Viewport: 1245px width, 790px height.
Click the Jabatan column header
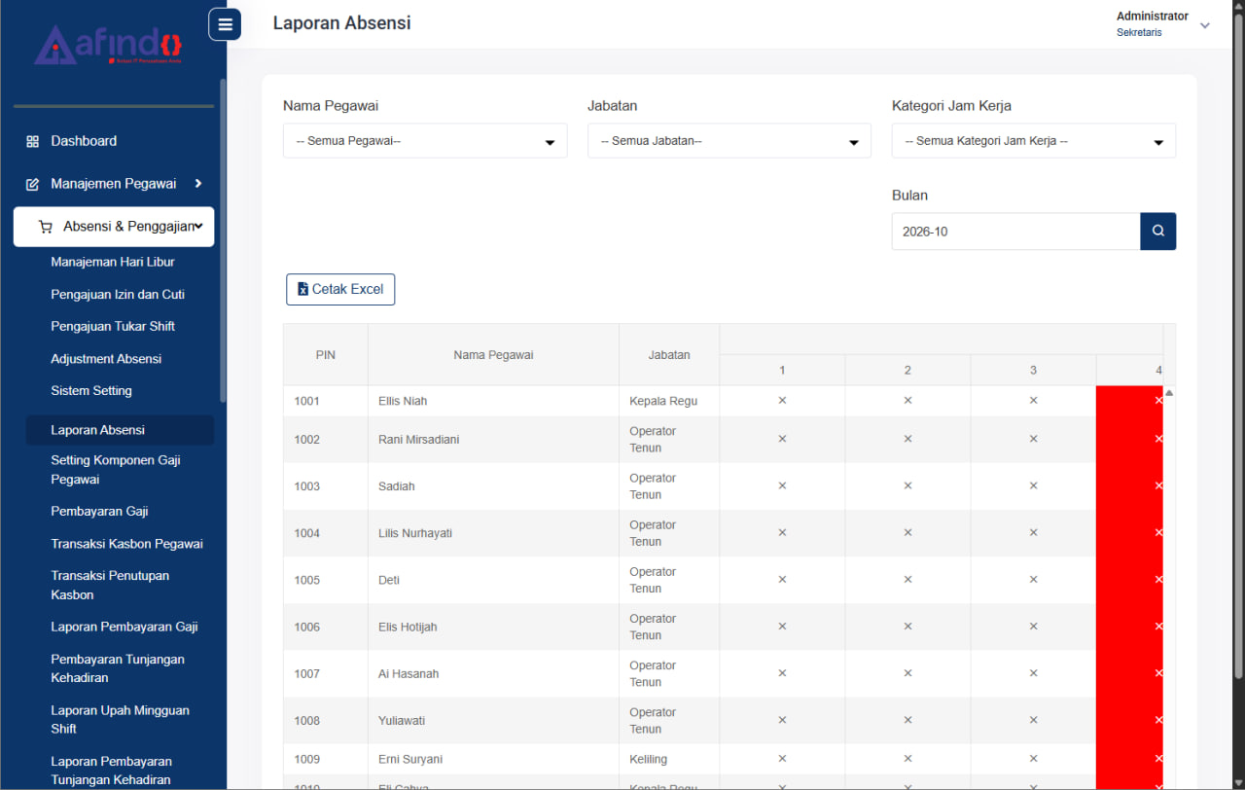coord(669,355)
